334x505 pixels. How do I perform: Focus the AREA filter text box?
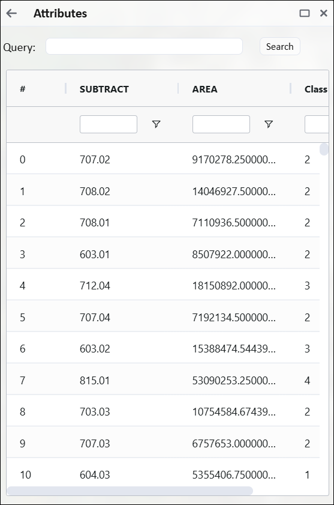click(x=221, y=124)
